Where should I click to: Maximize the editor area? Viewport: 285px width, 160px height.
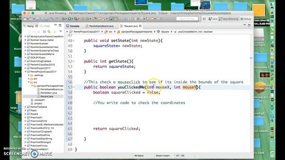(x=249, y=25)
